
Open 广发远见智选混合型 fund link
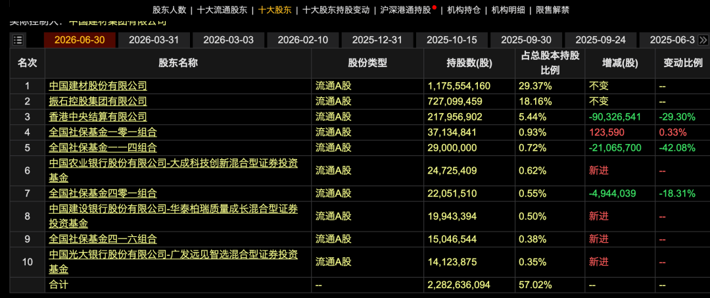point(173,262)
